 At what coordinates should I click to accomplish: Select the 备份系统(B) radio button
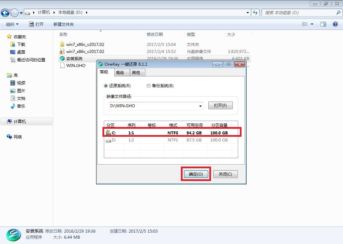coord(149,86)
